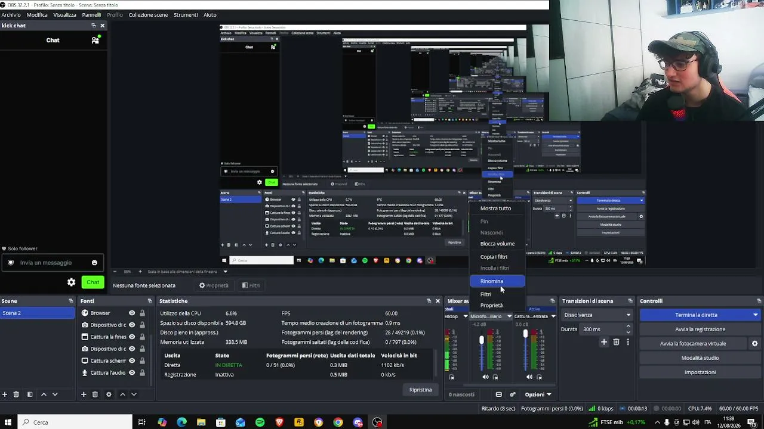764x429 pixels.
Task: Mute the Microfono ausiliario channel
Action: pos(485,377)
